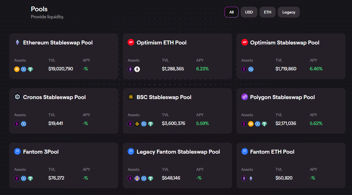Click the $19,020,790 TVL value
This screenshot has height=195, width=352.
click(61, 69)
